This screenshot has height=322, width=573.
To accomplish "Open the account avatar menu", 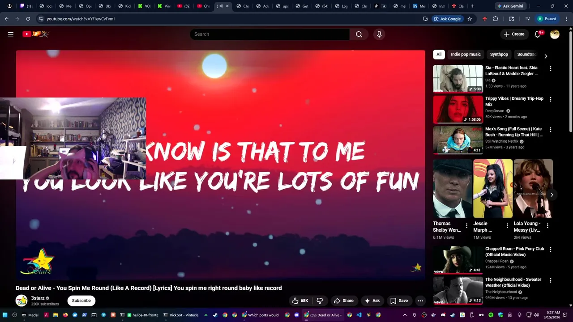I will tap(555, 34).
